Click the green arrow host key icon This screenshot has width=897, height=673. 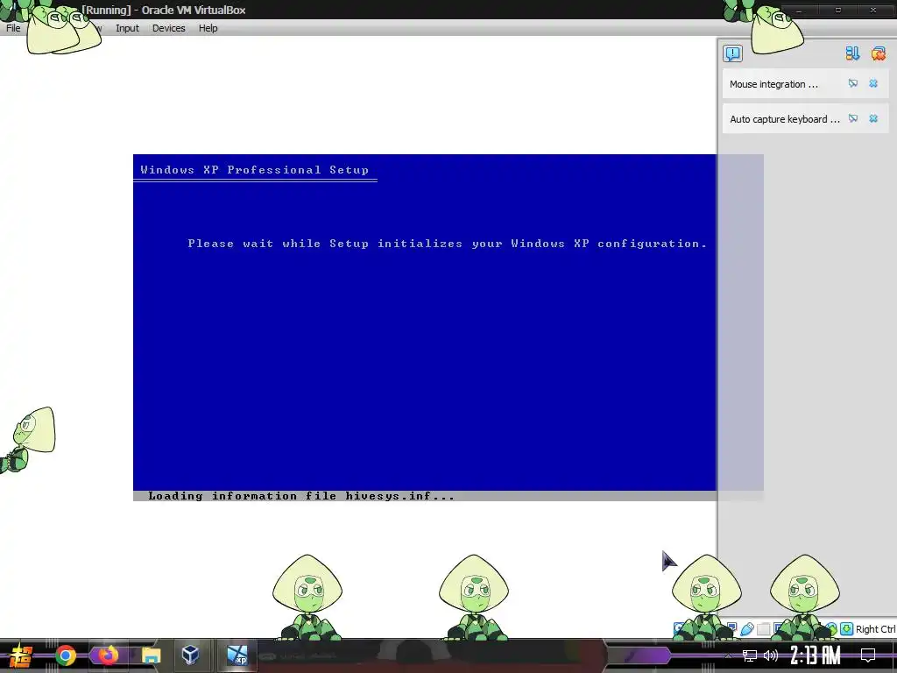point(847,629)
